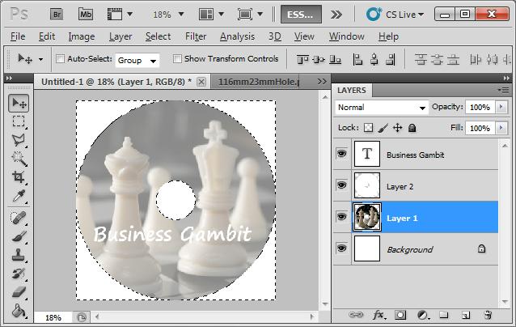Open the Auto-Select Group dropdown
The height and width of the screenshot is (327, 516).
point(137,60)
